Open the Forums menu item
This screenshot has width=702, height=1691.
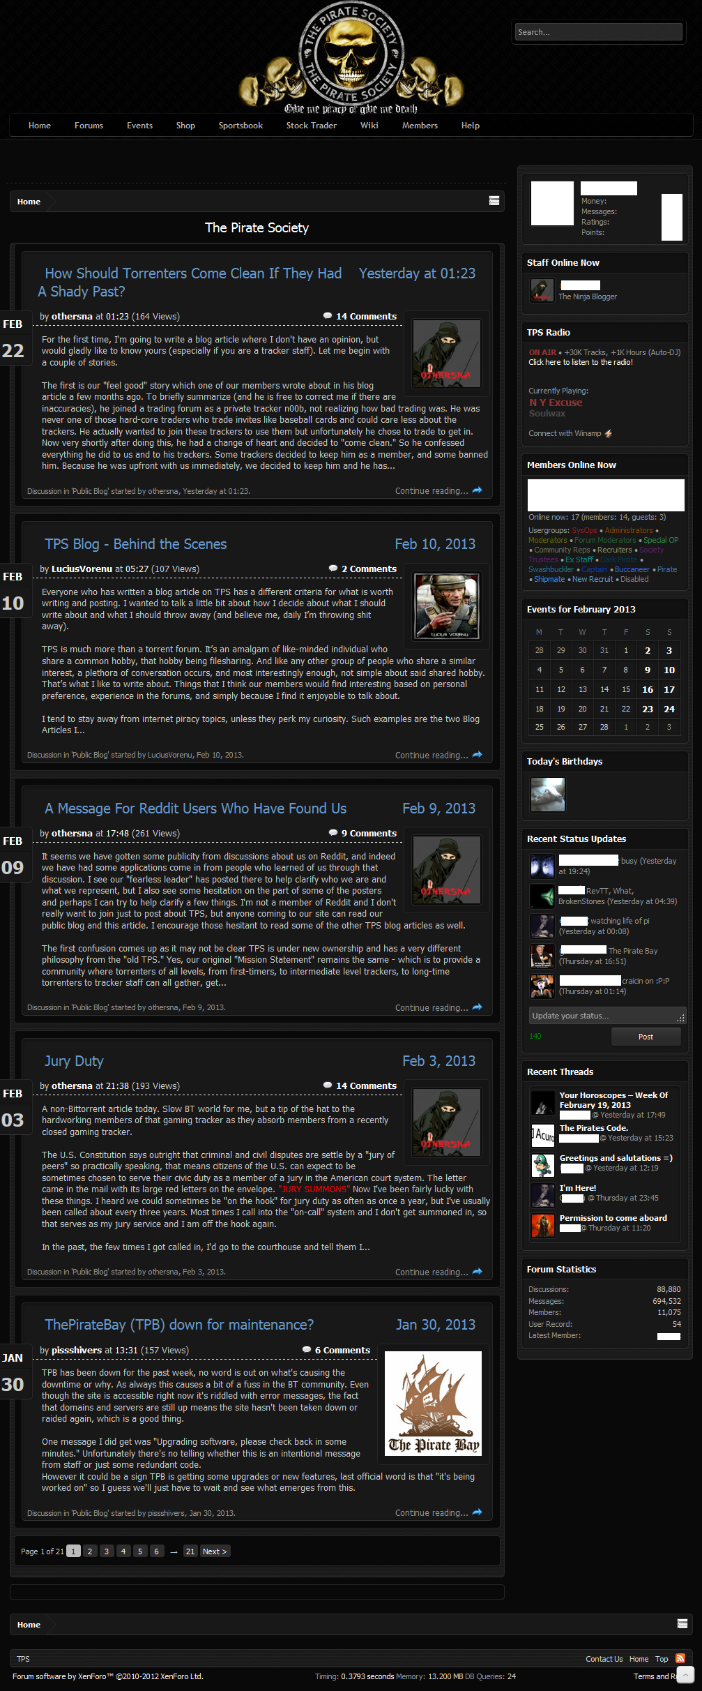click(x=89, y=126)
